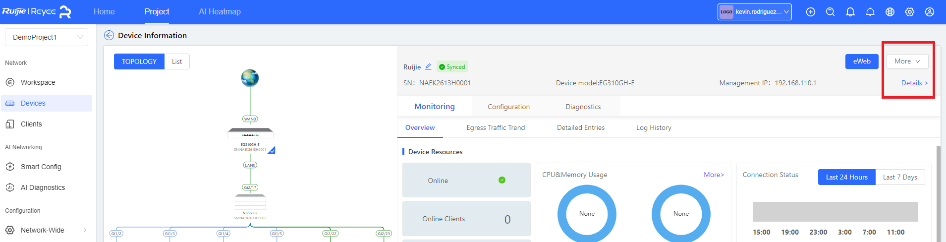The image size is (946, 242).
Task: Open the More dropdown menu
Action: [907, 61]
